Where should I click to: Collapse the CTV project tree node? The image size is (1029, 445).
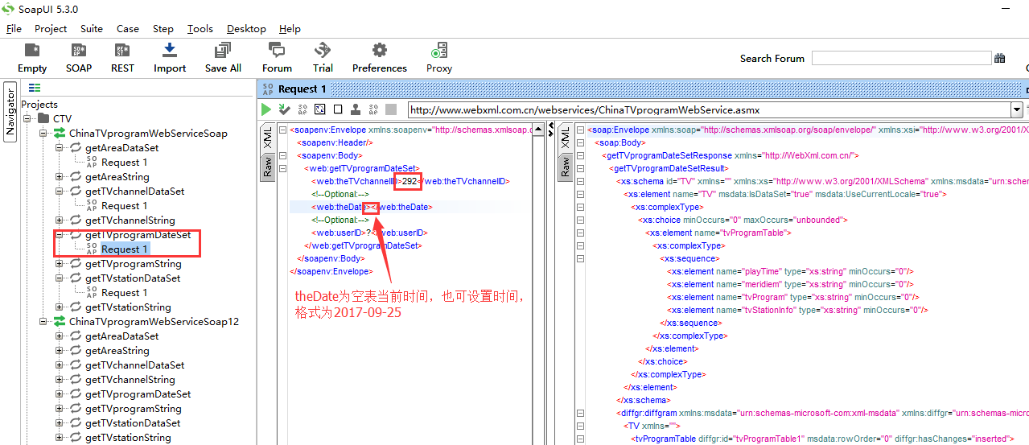coord(27,119)
